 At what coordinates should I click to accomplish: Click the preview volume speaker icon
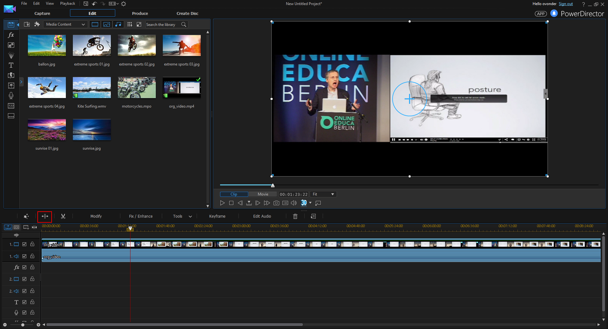click(294, 203)
